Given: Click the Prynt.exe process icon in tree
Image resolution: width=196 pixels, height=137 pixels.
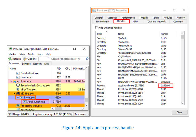Looking at the screenshot, I should pyautogui.click(x=22, y=97).
